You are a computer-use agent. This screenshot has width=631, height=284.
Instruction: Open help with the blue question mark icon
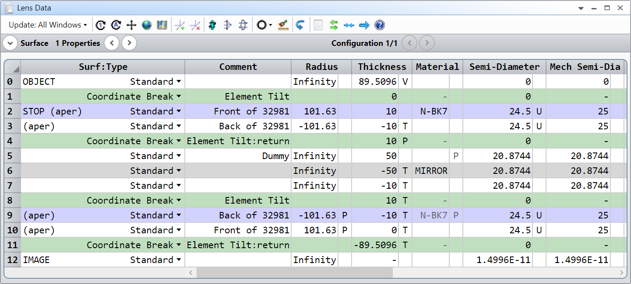[380, 25]
